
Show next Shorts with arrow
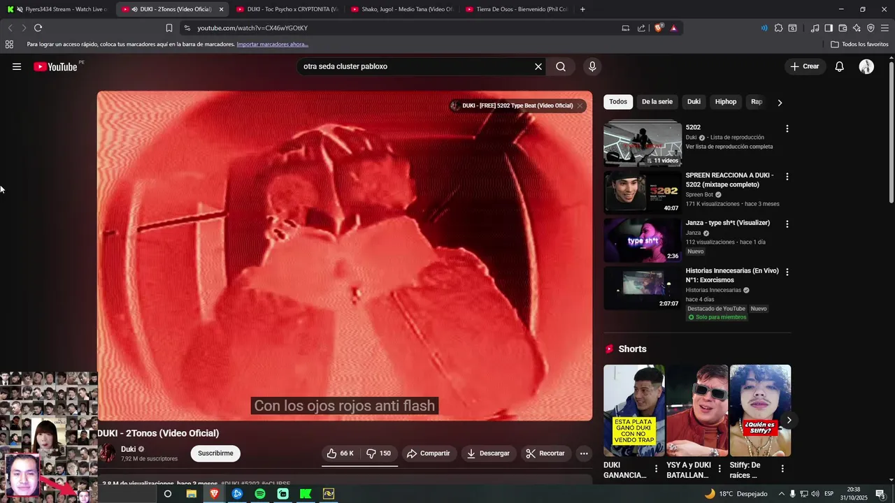789,420
